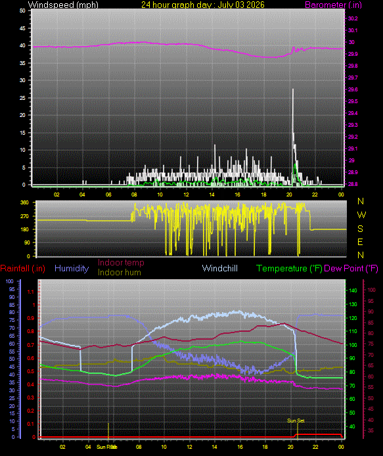The width and height of the screenshot is (383, 456).
Task: Click the E wind direction label
Action: coord(360,242)
